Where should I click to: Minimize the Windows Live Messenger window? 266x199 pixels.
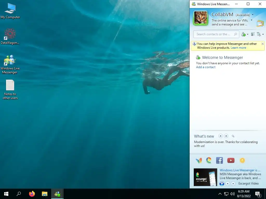coord(236,4)
